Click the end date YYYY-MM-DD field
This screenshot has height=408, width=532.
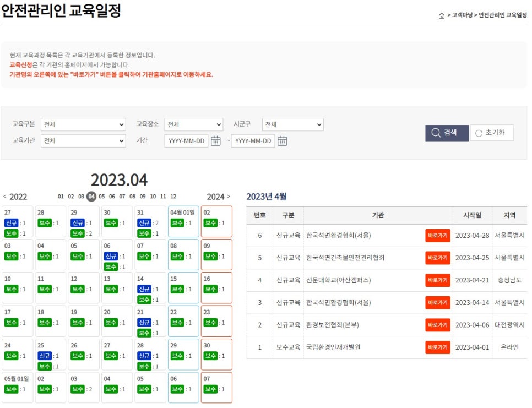(x=253, y=141)
